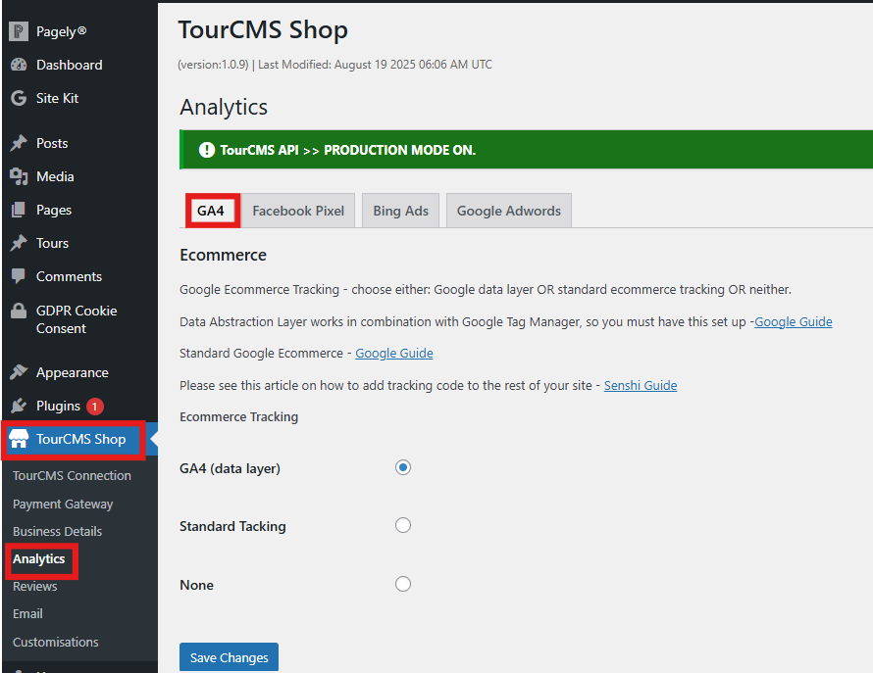Click the PRODUCTION MODE ON banner text

(348, 150)
